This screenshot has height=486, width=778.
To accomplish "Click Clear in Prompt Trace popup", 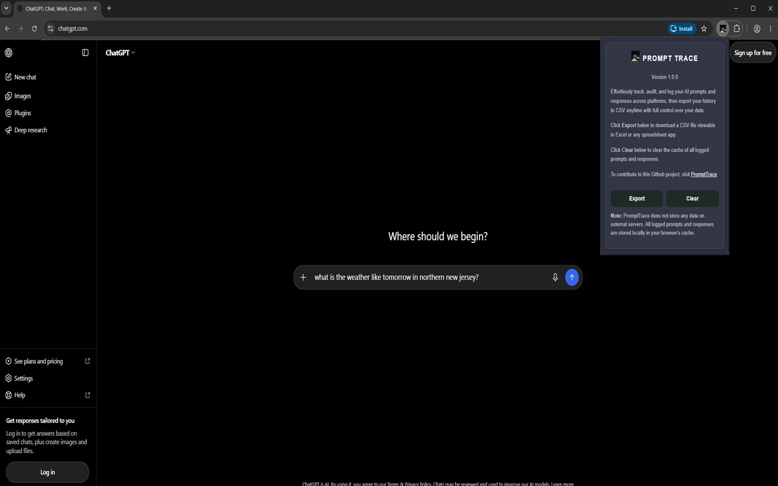I will click(692, 199).
